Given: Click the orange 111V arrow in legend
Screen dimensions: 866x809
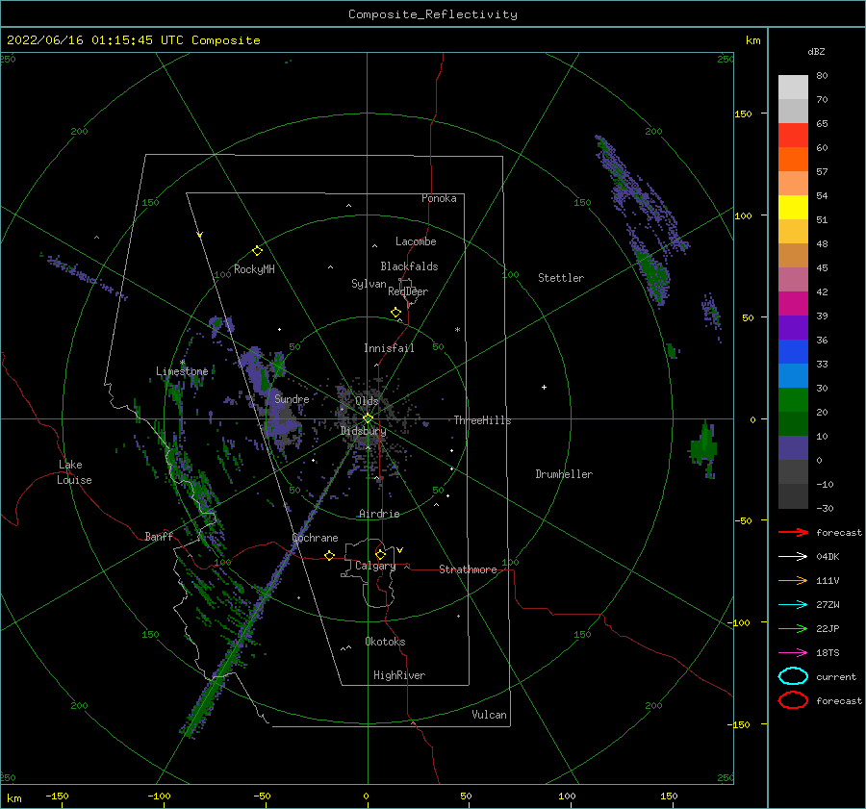Looking at the screenshot, I should click(793, 580).
